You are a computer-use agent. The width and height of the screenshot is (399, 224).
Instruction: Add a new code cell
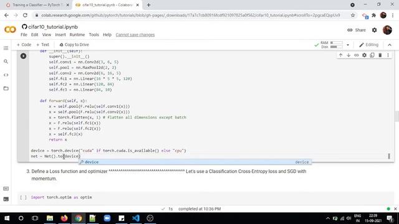(x=24, y=45)
